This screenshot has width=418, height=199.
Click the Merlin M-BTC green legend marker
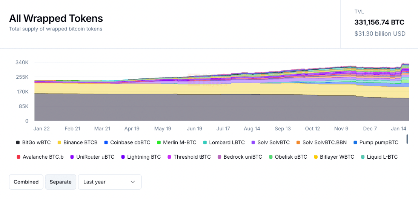(x=159, y=142)
